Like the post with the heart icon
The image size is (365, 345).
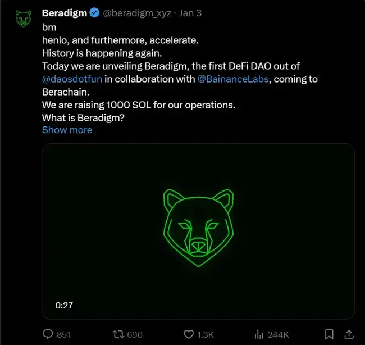coord(188,334)
